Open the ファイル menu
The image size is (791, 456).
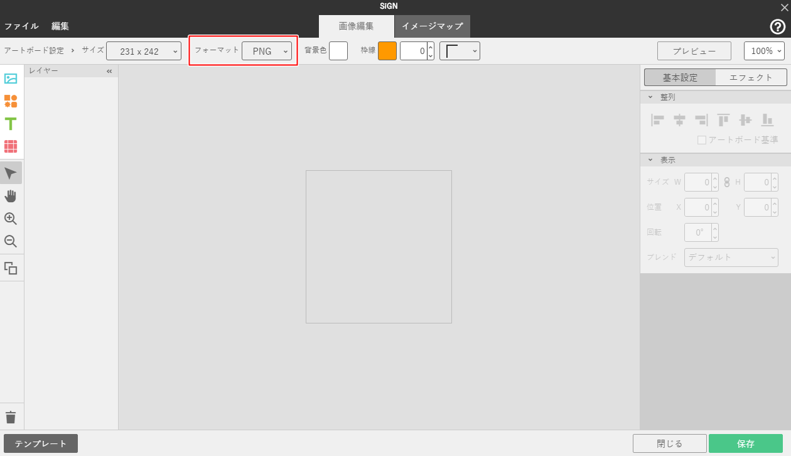(x=21, y=26)
